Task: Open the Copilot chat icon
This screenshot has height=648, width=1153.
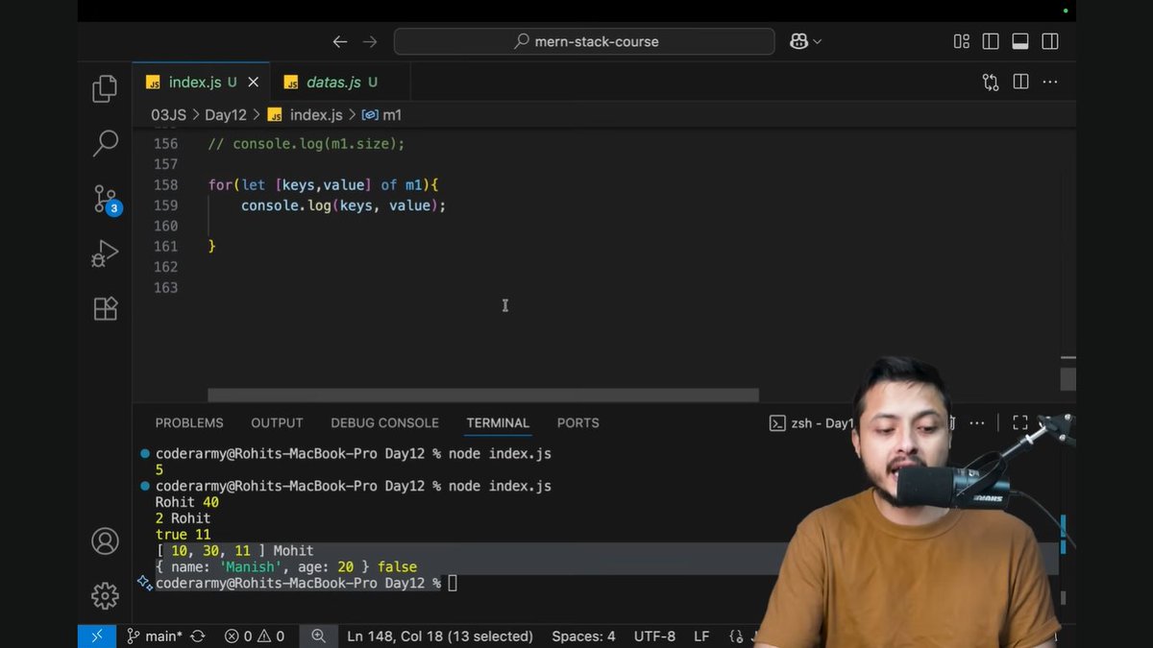Action: pyautogui.click(x=798, y=41)
